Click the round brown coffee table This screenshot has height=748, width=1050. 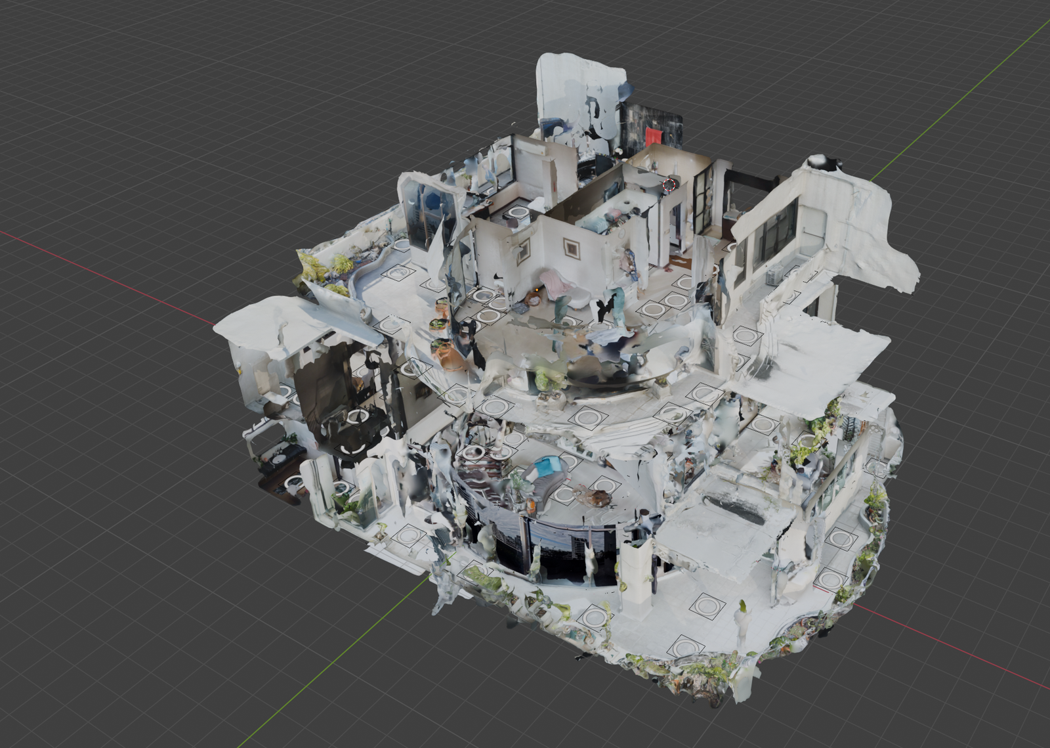click(598, 499)
